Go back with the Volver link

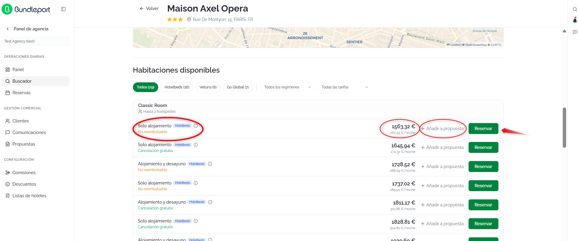(x=149, y=9)
